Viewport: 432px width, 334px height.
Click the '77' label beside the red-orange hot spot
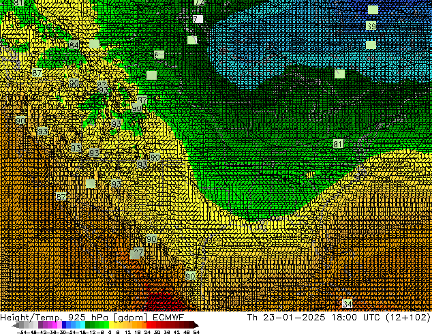(138, 253)
